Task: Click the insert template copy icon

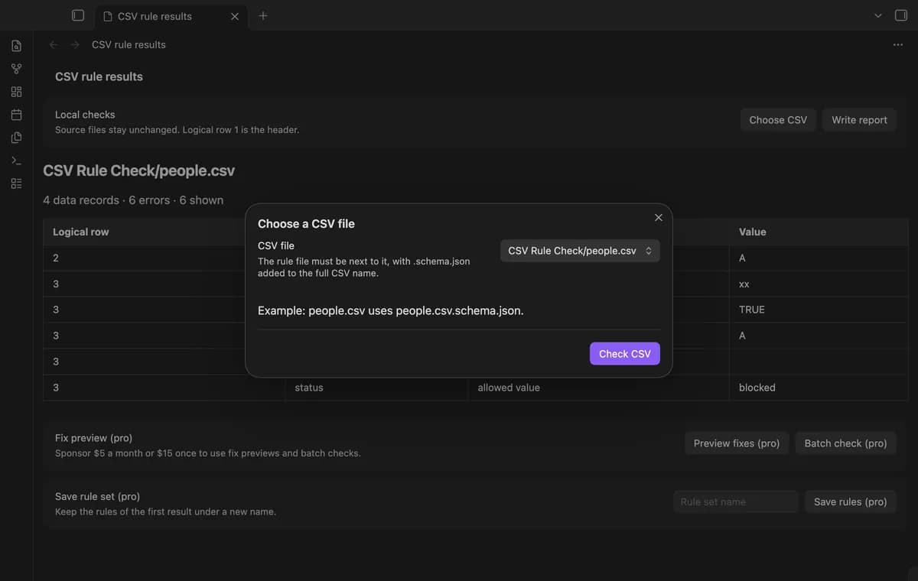Action: pyautogui.click(x=16, y=138)
